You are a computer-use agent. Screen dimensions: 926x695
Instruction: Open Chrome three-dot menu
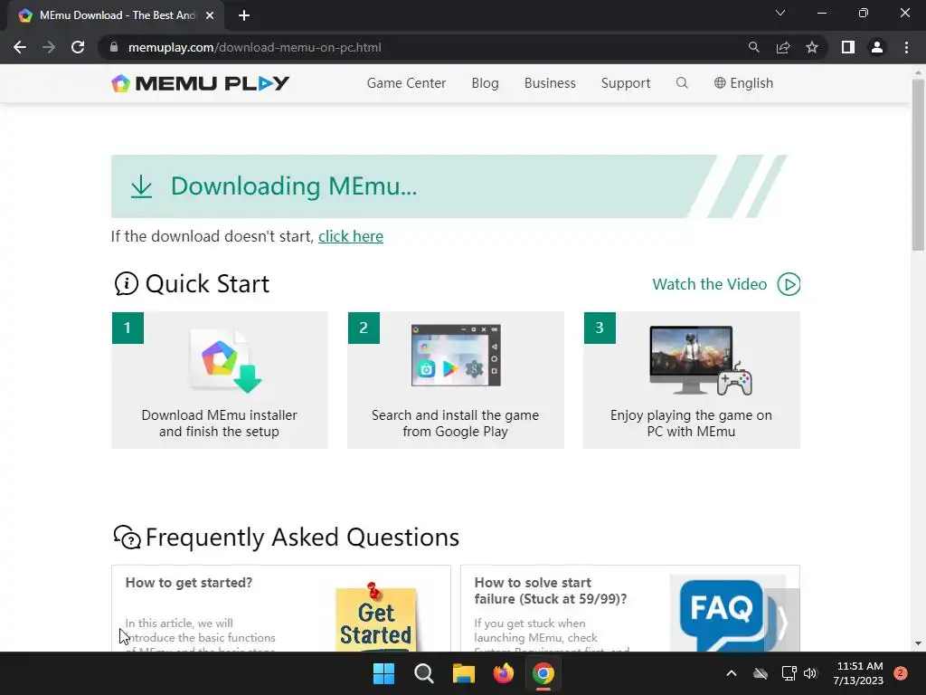(x=906, y=47)
